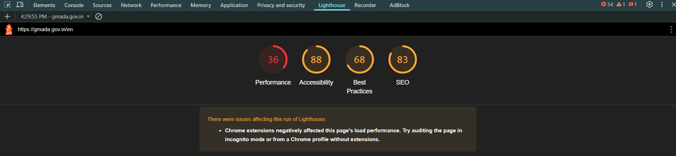Viewport: 676px width, 156px height.
Task: Click the 54 errors counter icon
Action: (607, 5)
